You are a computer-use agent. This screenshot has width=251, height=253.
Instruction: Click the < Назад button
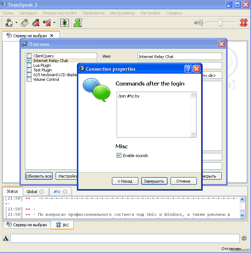[125, 181]
